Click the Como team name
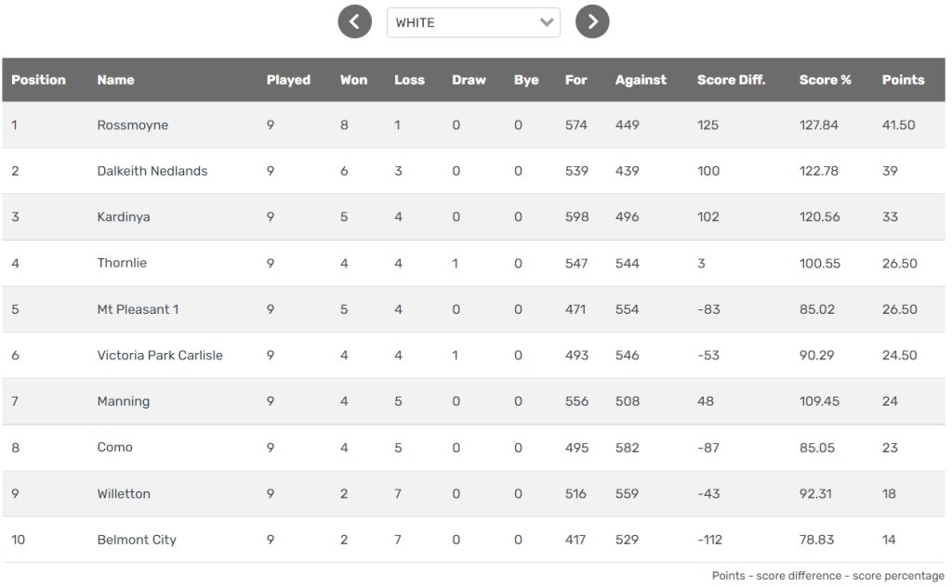Image resolution: width=952 pixels, height=587 pixels. pos(114,447)
